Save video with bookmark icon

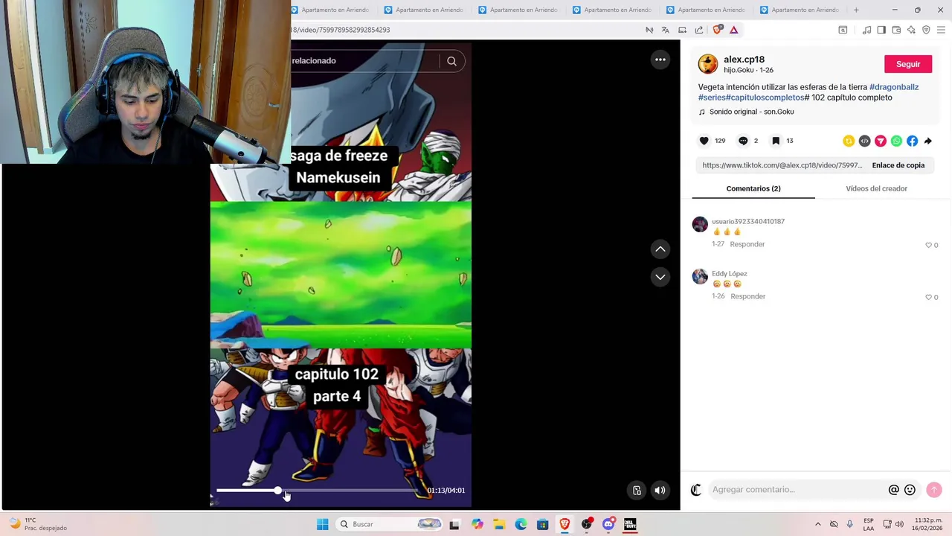tap(776, 141)
